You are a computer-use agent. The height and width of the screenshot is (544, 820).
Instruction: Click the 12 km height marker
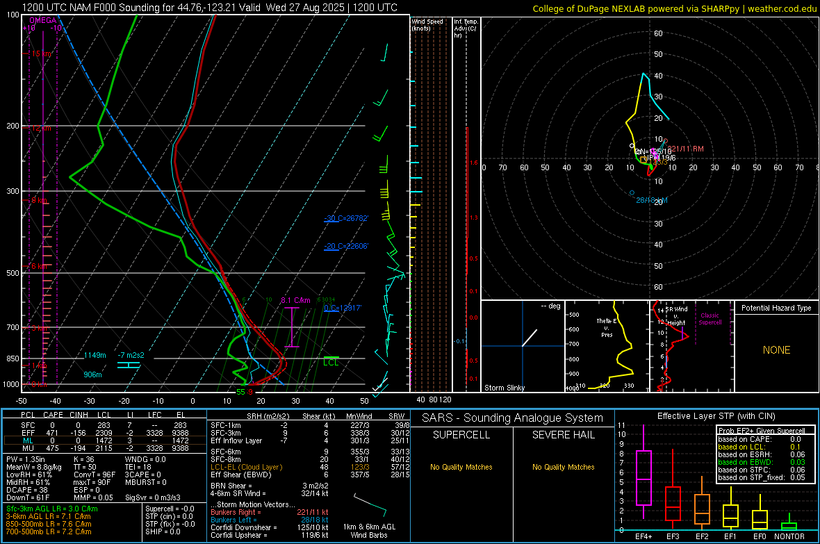pyautogui.click(x=41, y=128)
